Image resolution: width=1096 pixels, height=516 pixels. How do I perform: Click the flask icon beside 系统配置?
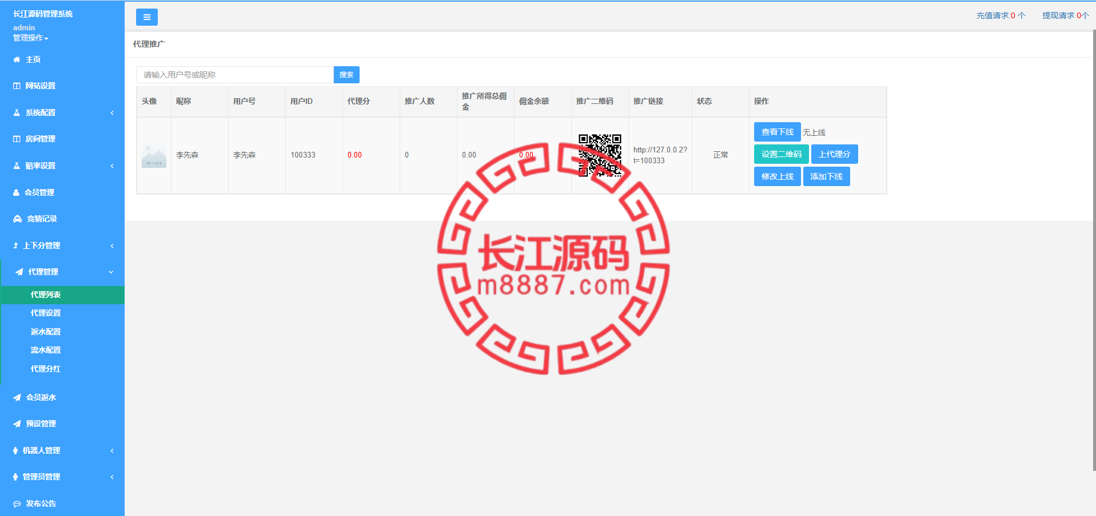point(17,112)
